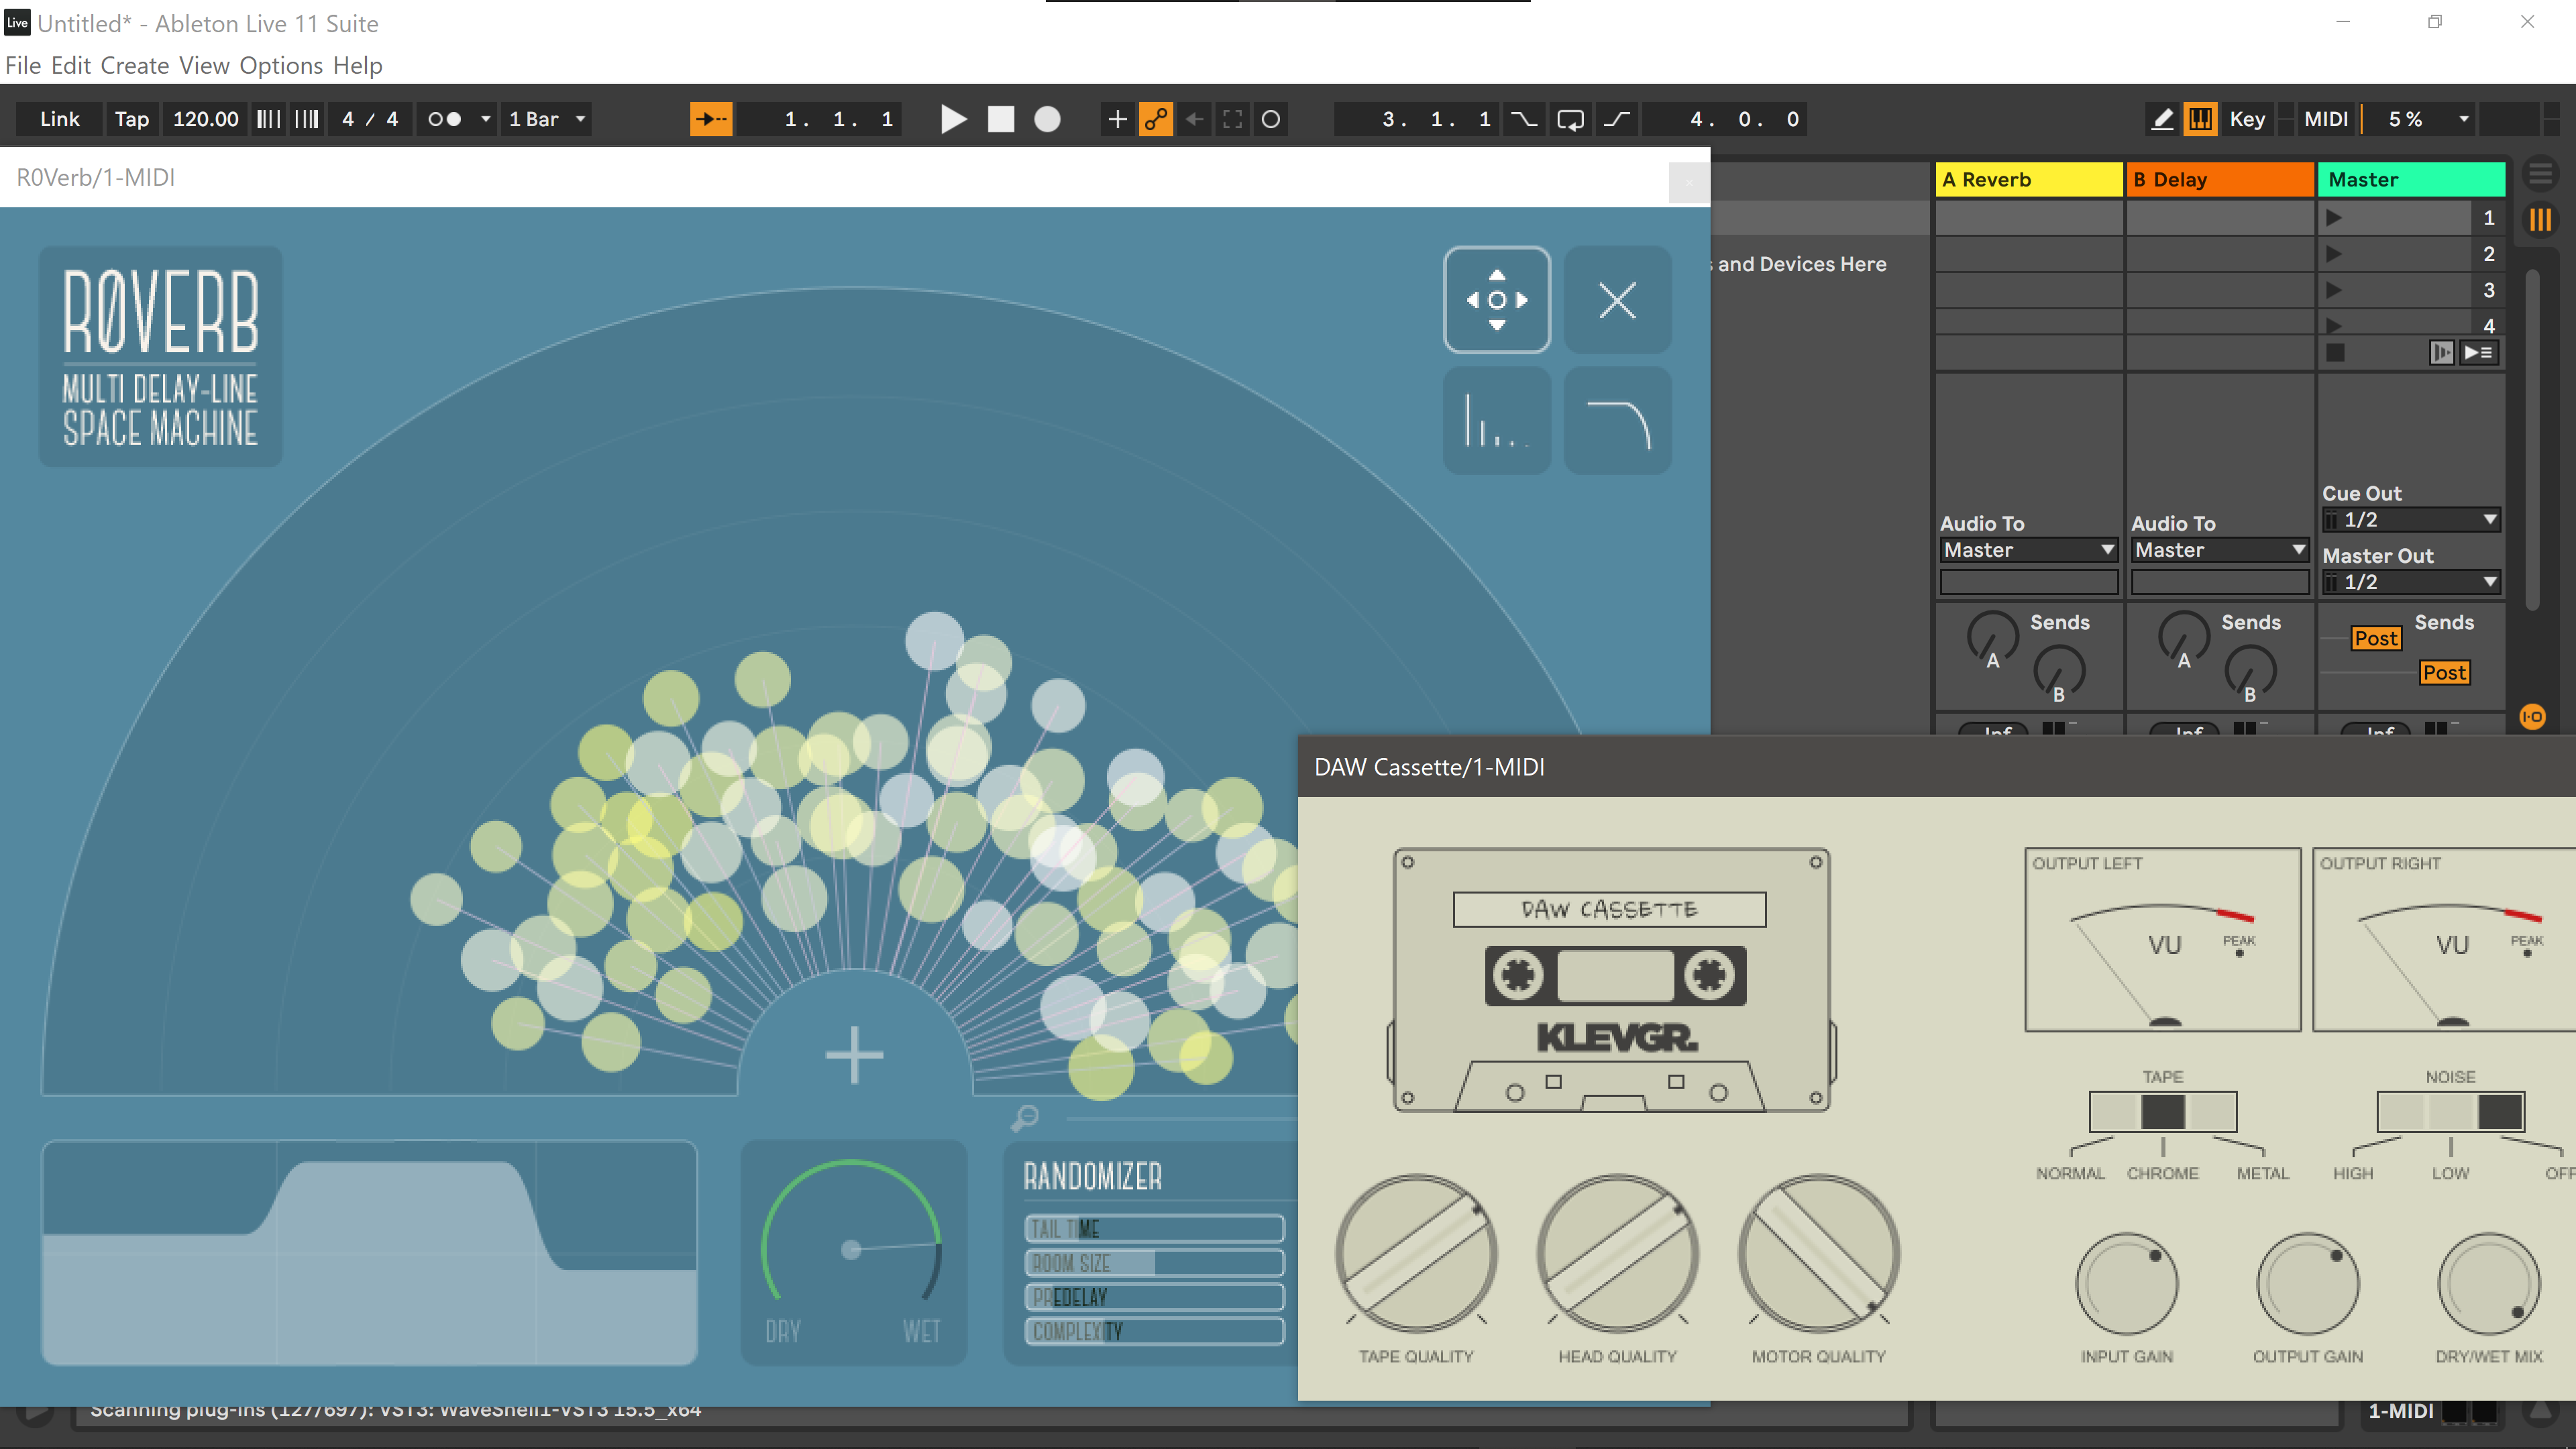Click the PREDELAY randomizer slider
Screen dimensions: 2576x1449
tap(1154, 1297)
